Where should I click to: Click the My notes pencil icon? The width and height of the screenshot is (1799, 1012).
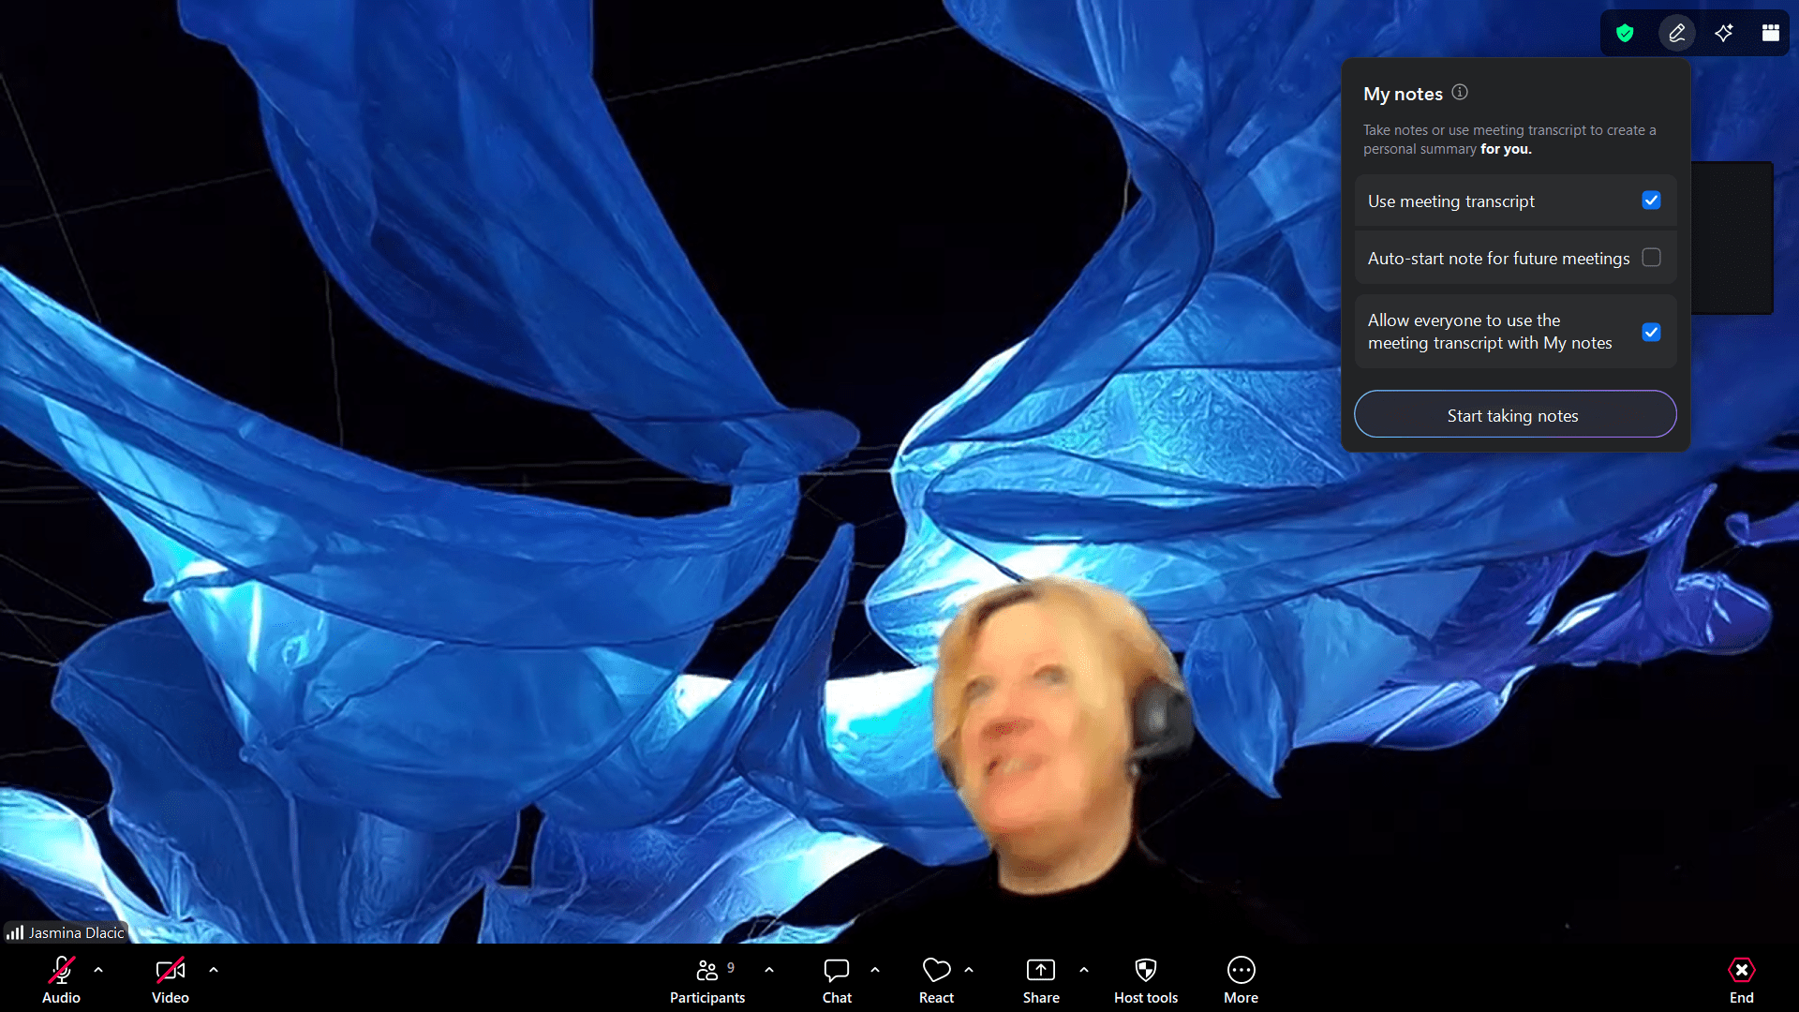[1676, 34]
